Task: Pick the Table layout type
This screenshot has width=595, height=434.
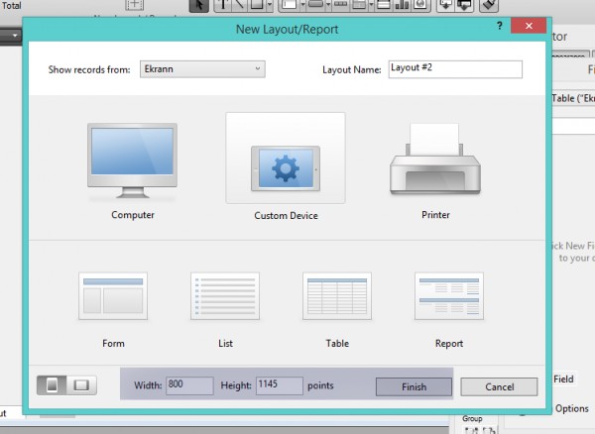Action: [x=337, y=309]
